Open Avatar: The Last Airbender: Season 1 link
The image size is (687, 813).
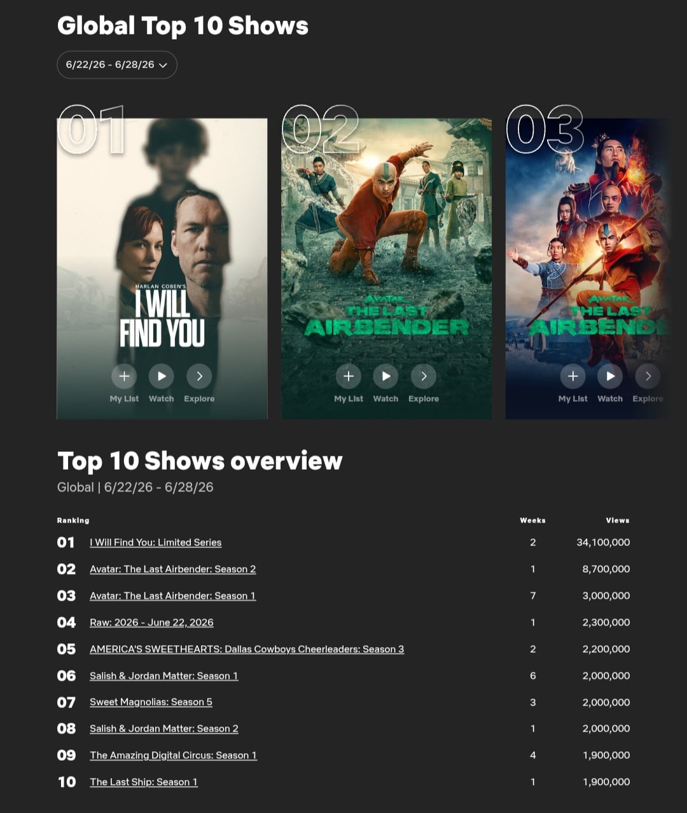click(x=173, y=596)
